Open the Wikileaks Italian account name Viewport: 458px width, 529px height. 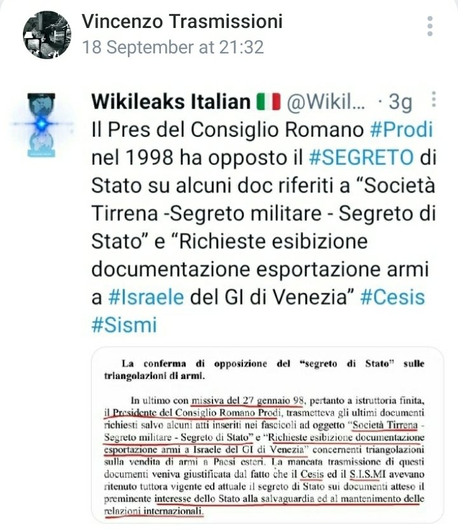point(170,102)
